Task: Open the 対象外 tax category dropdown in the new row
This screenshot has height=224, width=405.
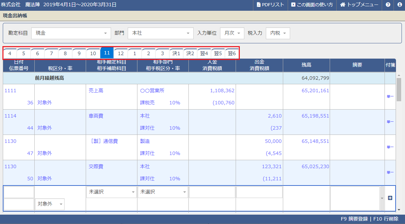Action: click(x=50, y=204)
